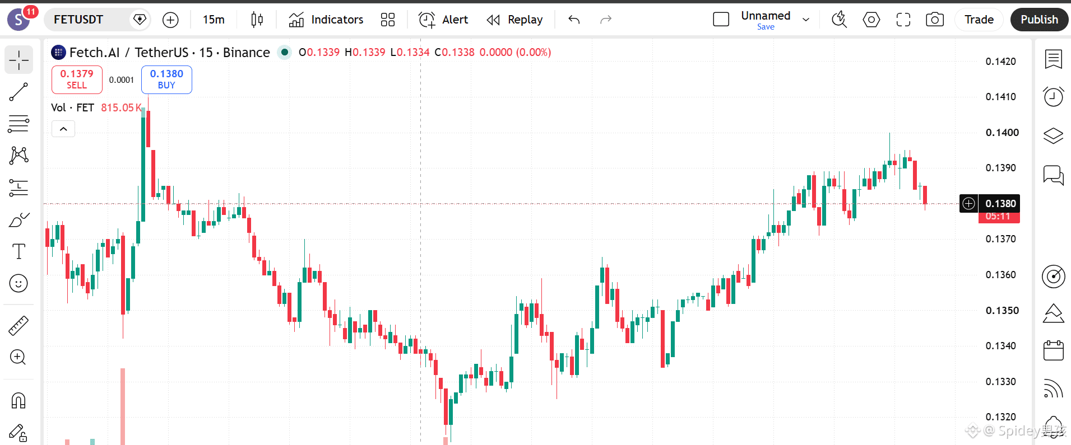Screen dimensions: 1071x445
Task: Open the chart settings hexagon icon
Action: [871, 20]
